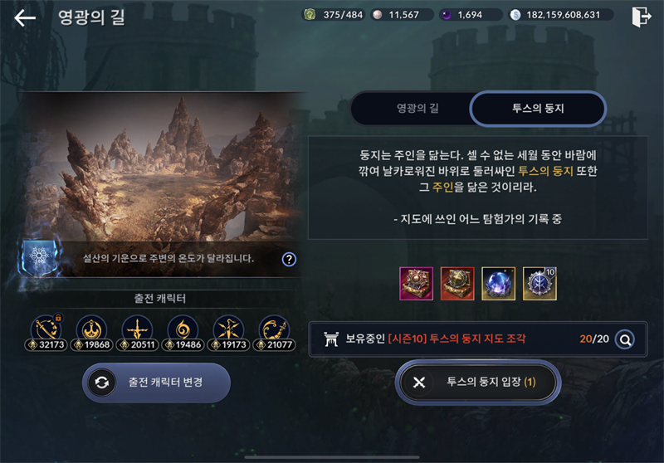Tap the silver currency 182,159,608,631 counter
The width and height of the screenshot is (664, 463).
[561, 15]
